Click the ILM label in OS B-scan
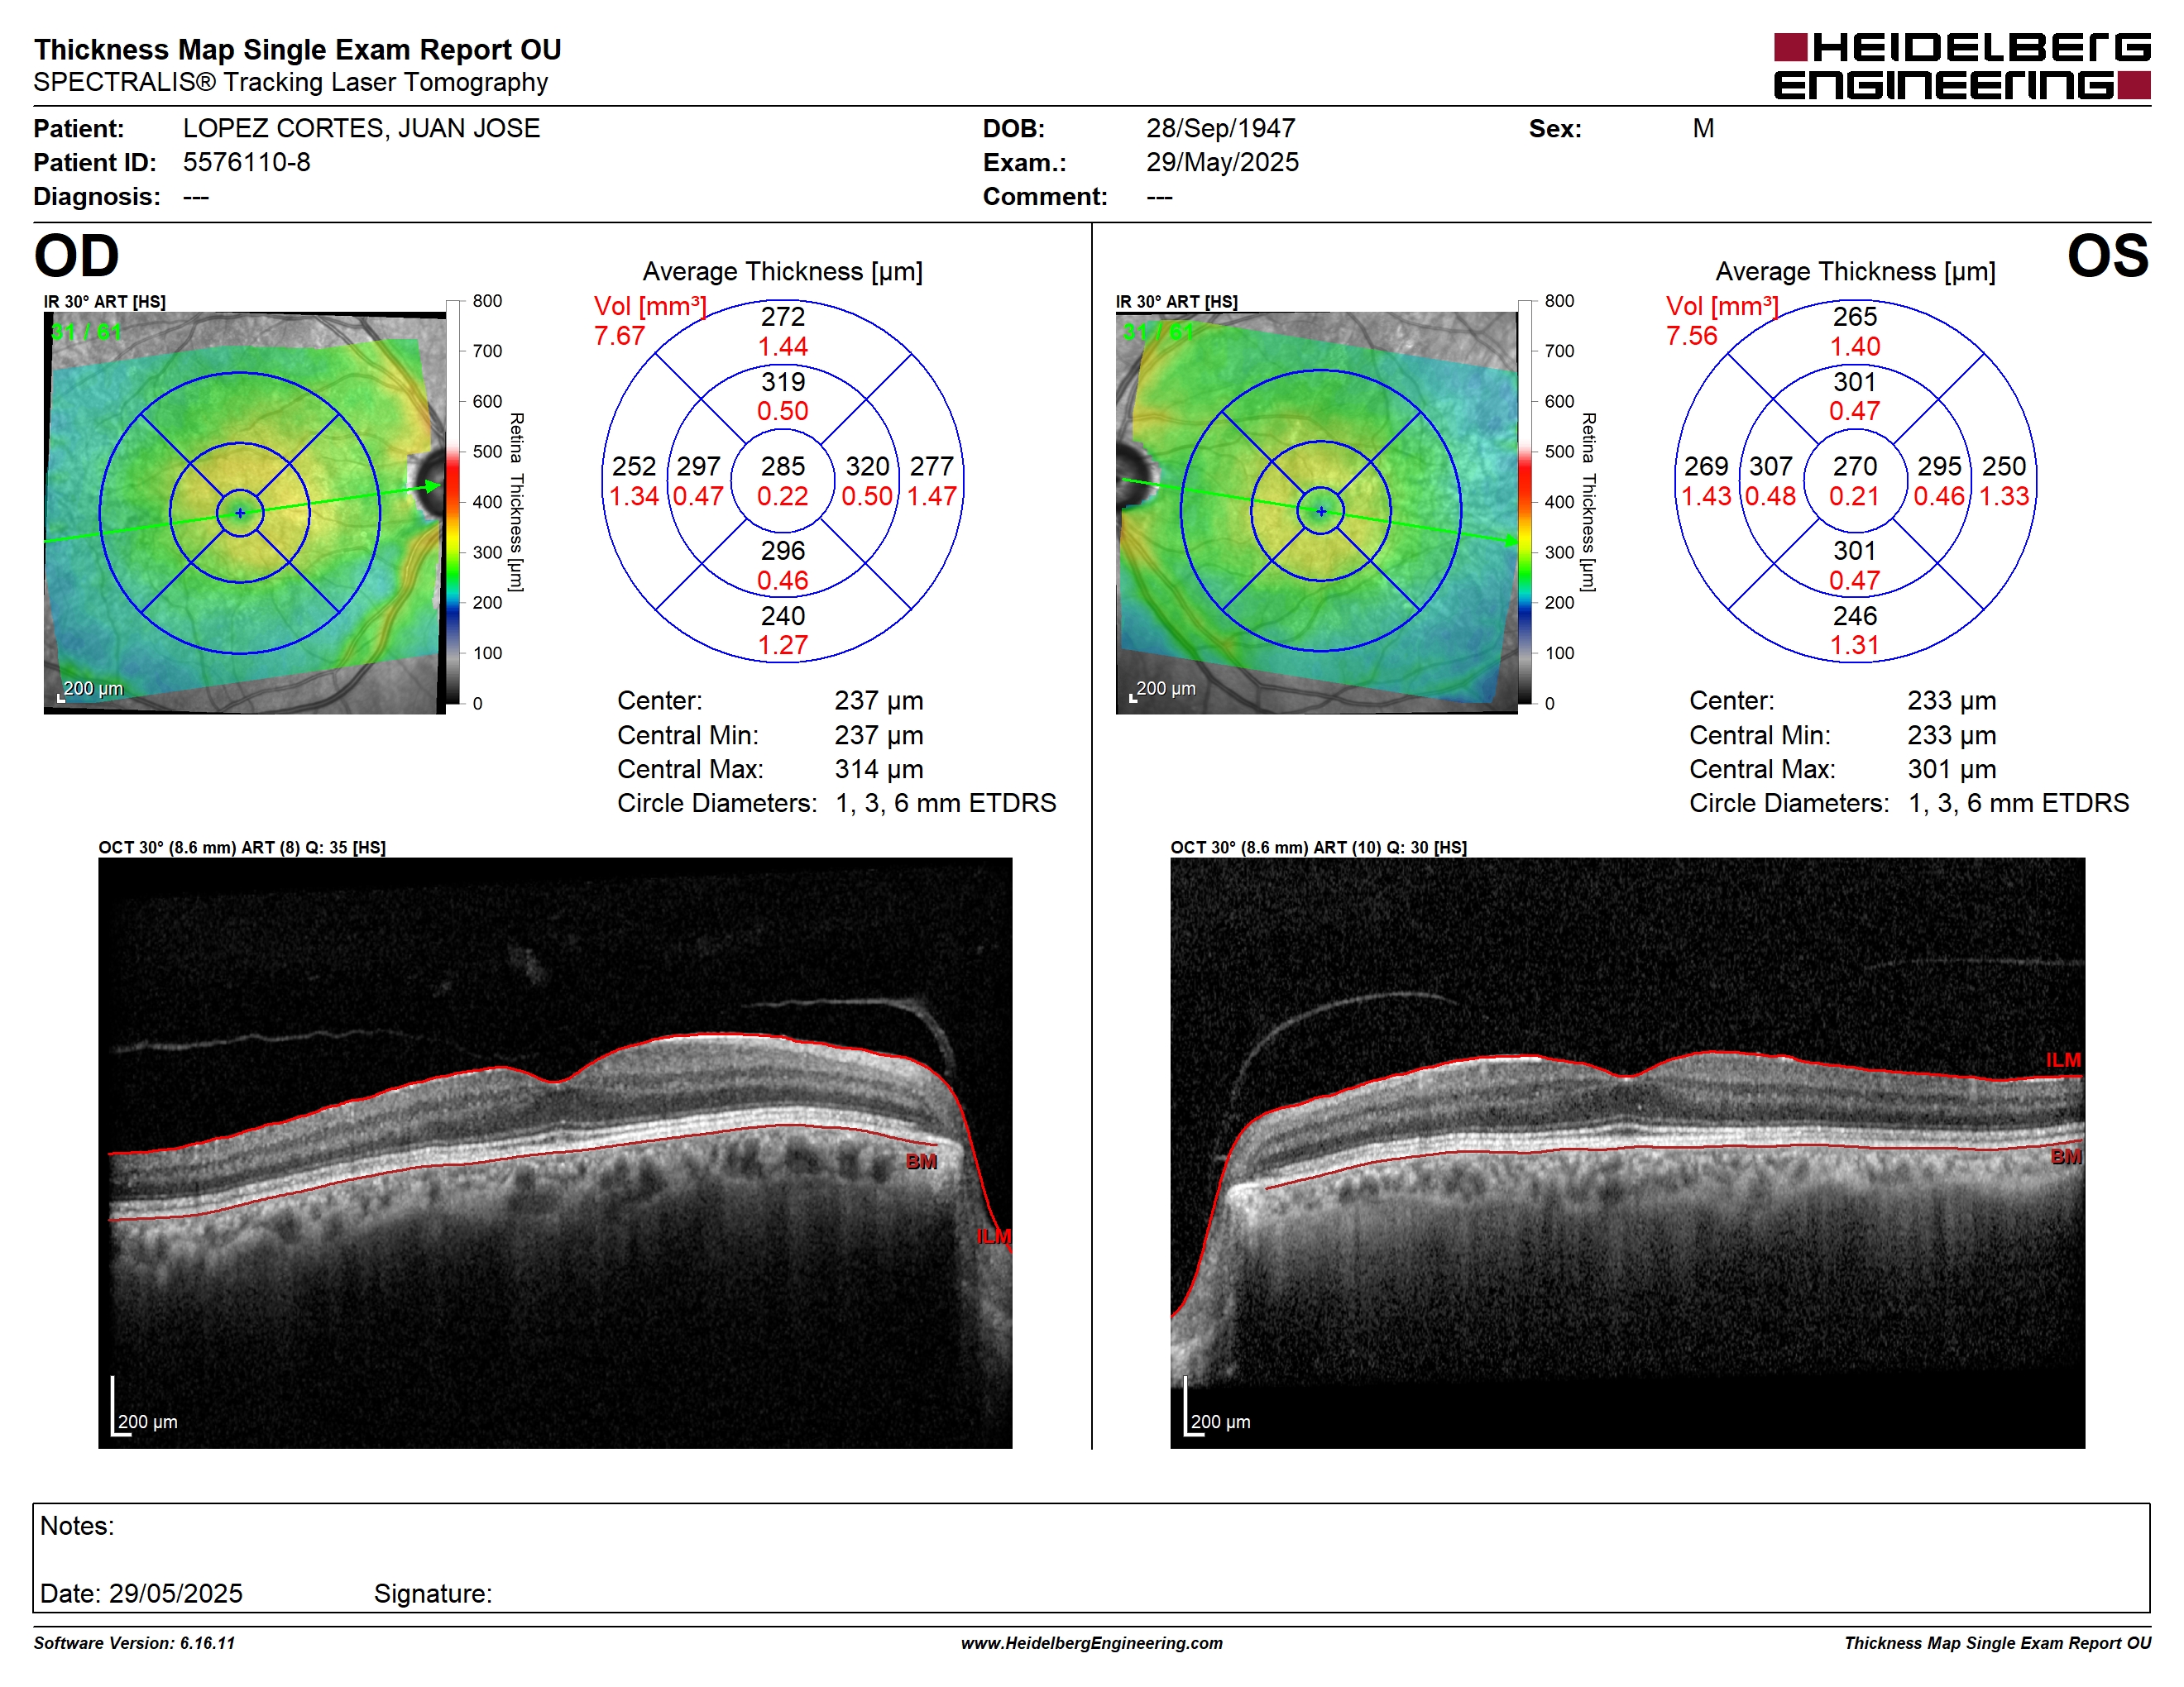Screen dimensions: 2184x1687 (x=2063, y=1059)
